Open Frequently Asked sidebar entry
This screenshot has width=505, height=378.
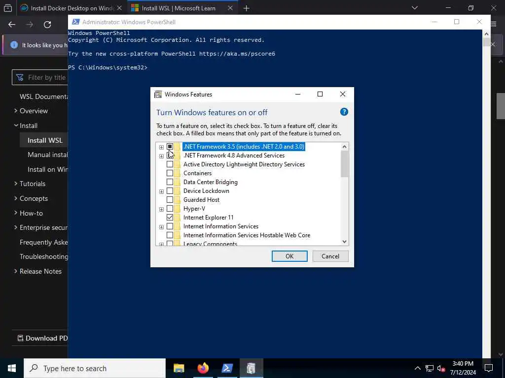(43, 242)
